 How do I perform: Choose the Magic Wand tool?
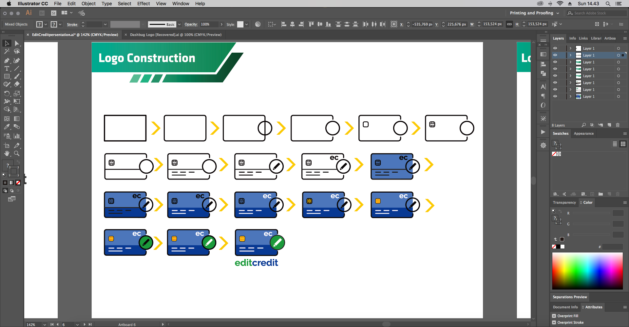coord(7,51)
